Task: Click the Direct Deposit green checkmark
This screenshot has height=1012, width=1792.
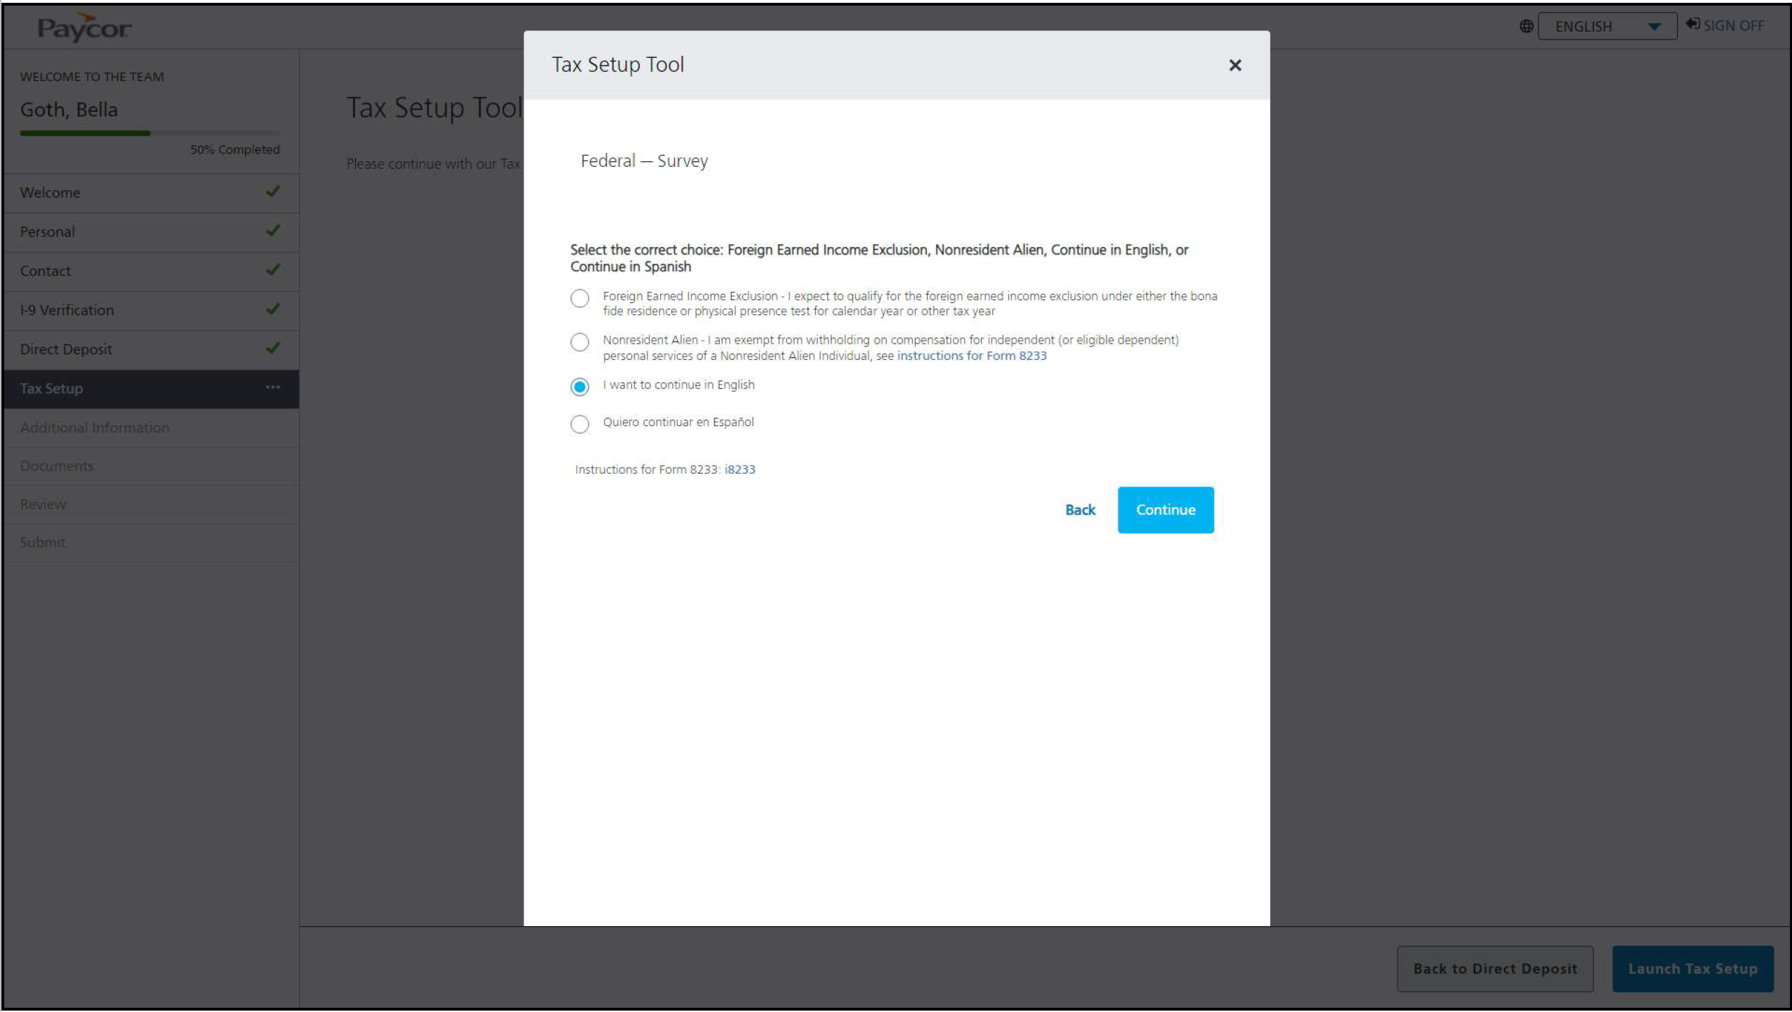Action: (x=273, y=349)
